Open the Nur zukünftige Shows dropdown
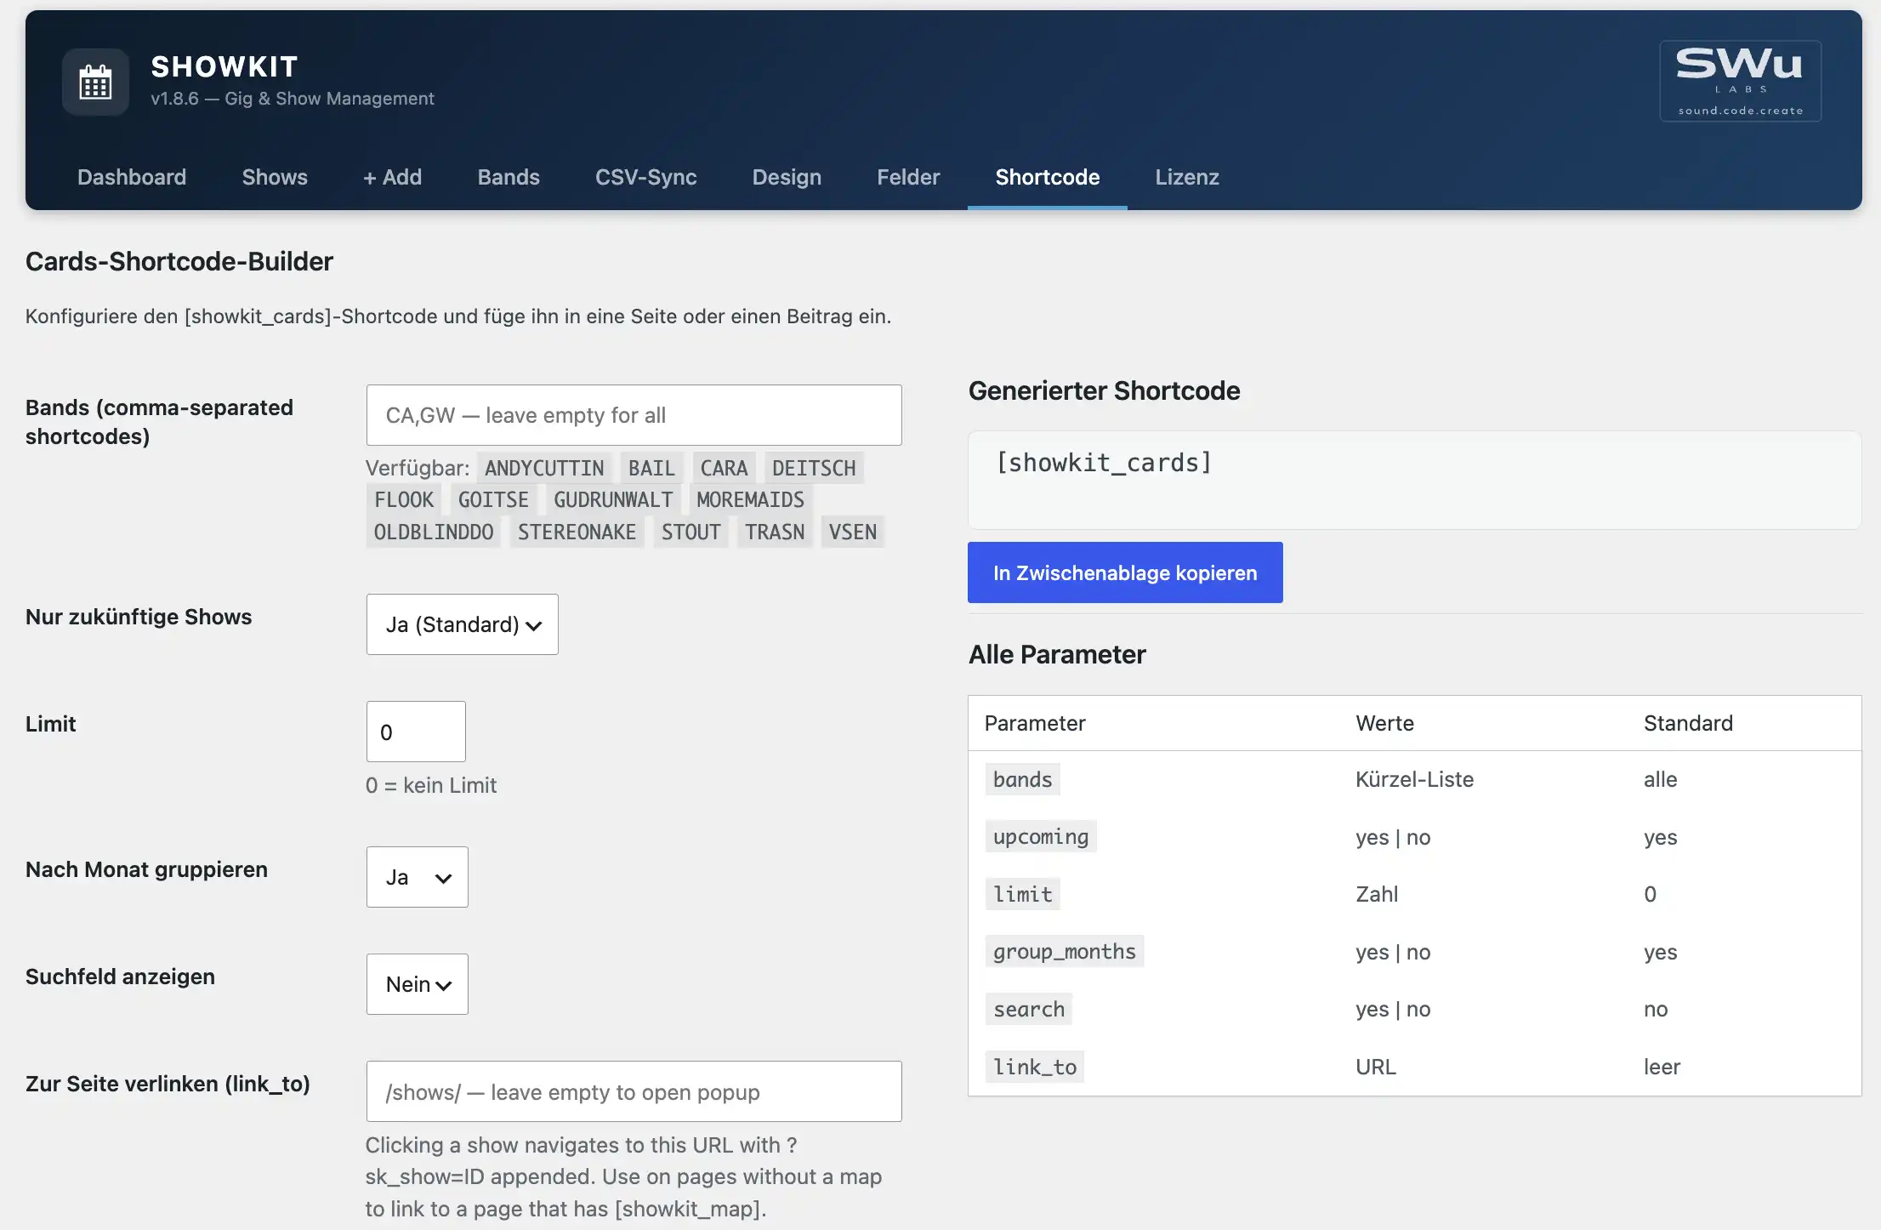The width and height of the screenshot is (1881, 1230). click(x=462, y=624)
